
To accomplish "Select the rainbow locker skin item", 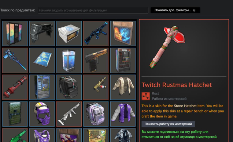I will 15,33.
